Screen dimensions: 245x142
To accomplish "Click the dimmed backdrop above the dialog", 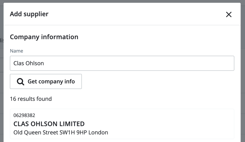I will tap(121, 1).
